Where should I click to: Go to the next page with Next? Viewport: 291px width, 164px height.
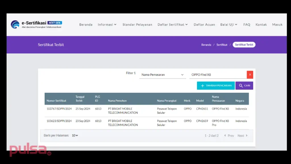click(x=243, y=136)
